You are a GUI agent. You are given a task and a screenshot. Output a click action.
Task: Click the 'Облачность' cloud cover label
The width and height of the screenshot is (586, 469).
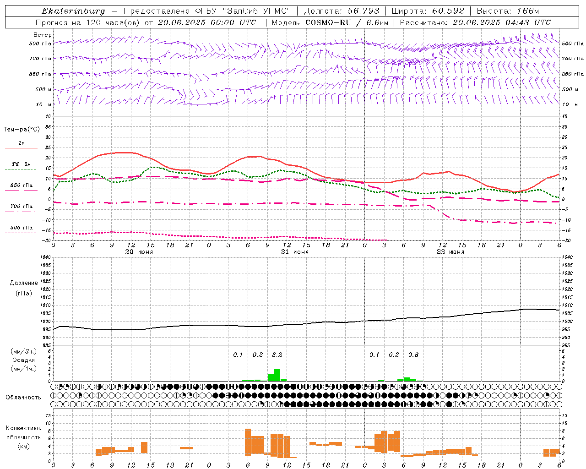(x=23, y=398)
